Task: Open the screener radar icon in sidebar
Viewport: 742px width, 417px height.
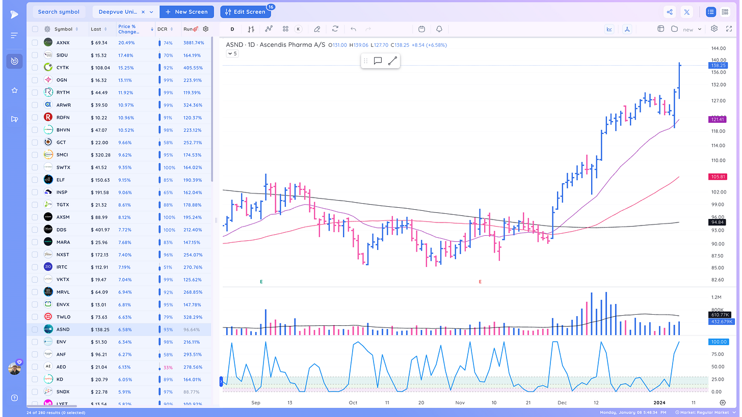Action: 14,61
